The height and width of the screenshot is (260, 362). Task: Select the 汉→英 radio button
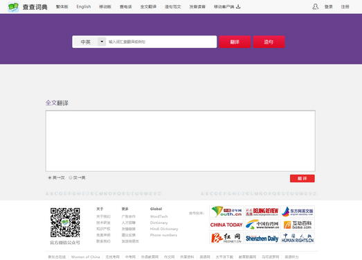[x=71, y=177]
